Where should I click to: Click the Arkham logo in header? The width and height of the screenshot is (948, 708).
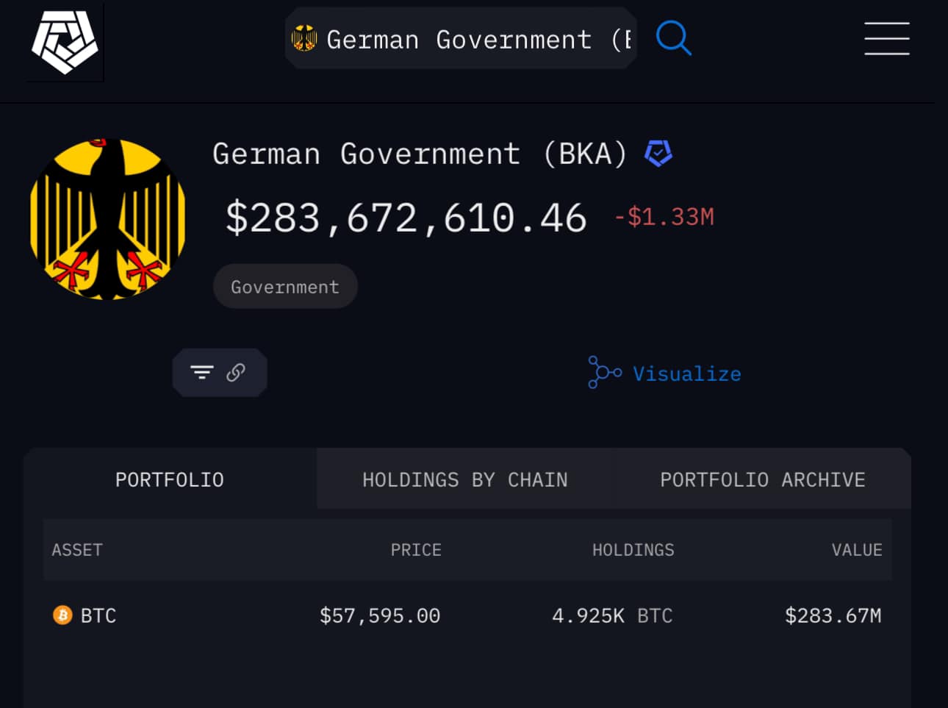(x=65, y=42)
